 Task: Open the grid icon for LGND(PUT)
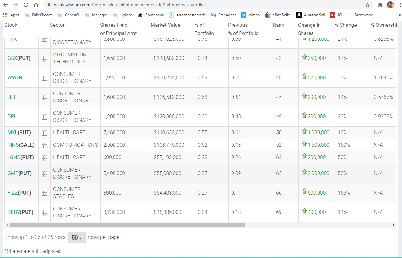(44, 158)
